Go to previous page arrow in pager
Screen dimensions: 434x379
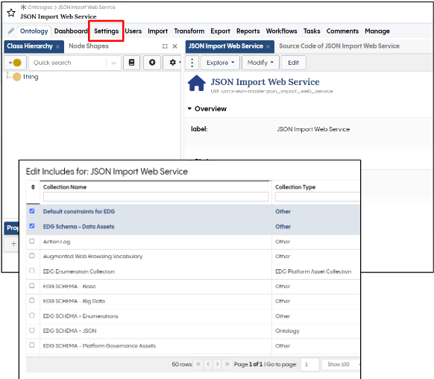[208, 364]
